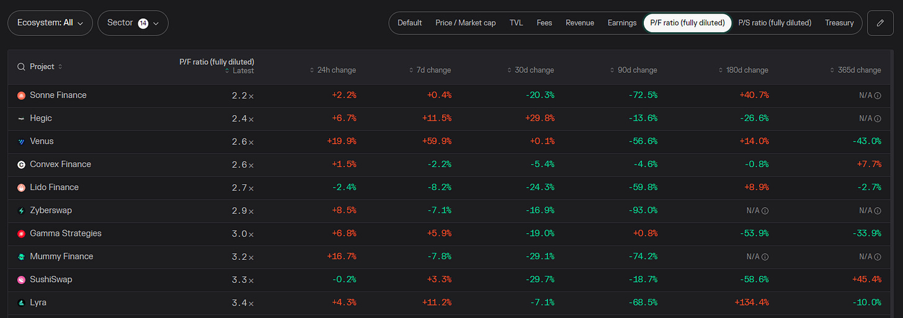Click Venus +59.9% 7d change value
The width and height of the screenshot is (903, 318).
436,141
